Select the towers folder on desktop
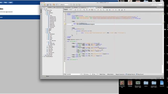 pyautogui.click(x=146, y=84)
